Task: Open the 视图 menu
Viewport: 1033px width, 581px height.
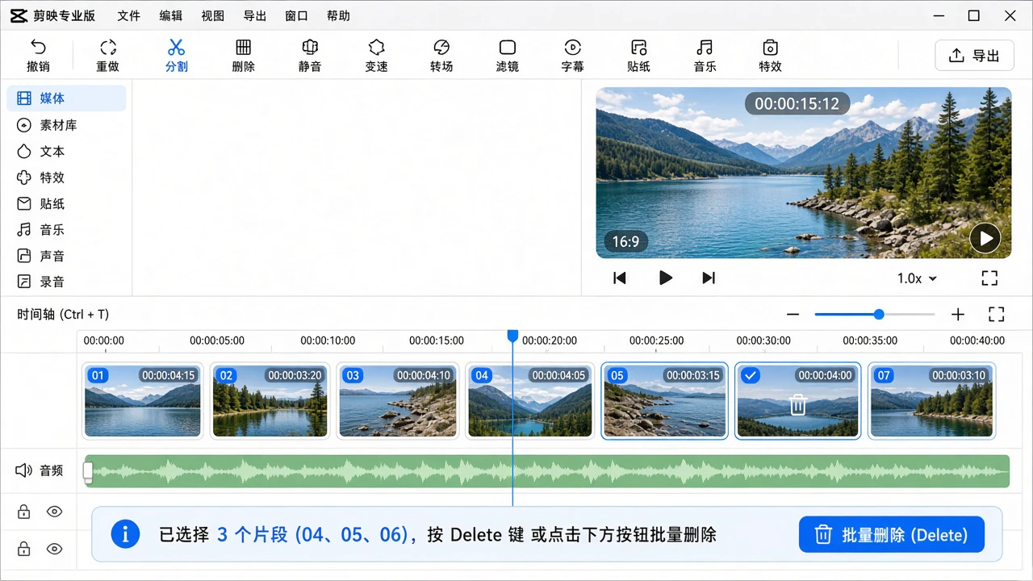Action: click(213, 16)
